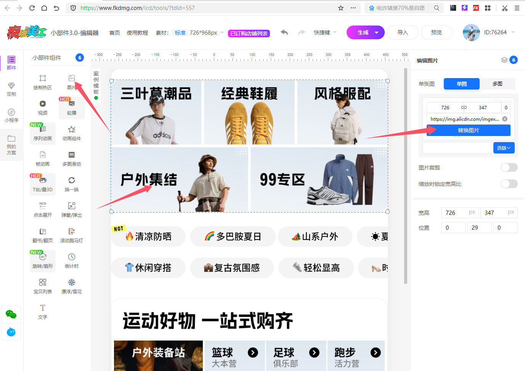The width and height of the screenshot is (525, 371).
Task: Open WeChat contact icon in left sidebar
Action: click(x=11, y=314)
